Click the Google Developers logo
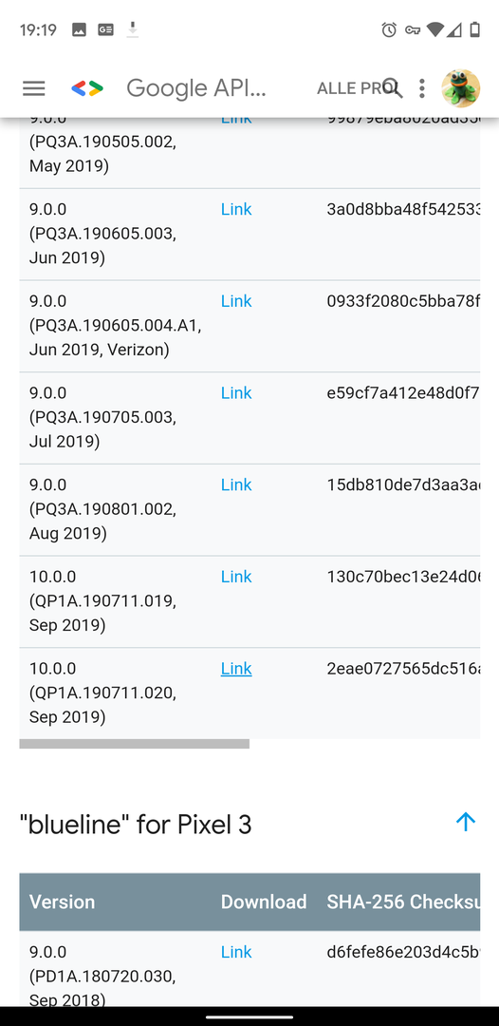499x1026 pixels. point(87,88)
